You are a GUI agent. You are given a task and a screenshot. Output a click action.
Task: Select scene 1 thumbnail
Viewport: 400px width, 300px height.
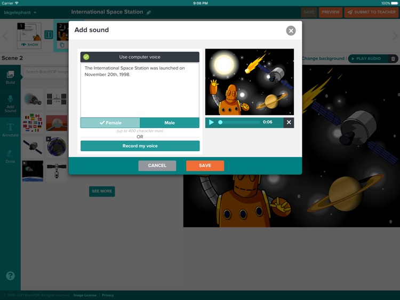29,31
